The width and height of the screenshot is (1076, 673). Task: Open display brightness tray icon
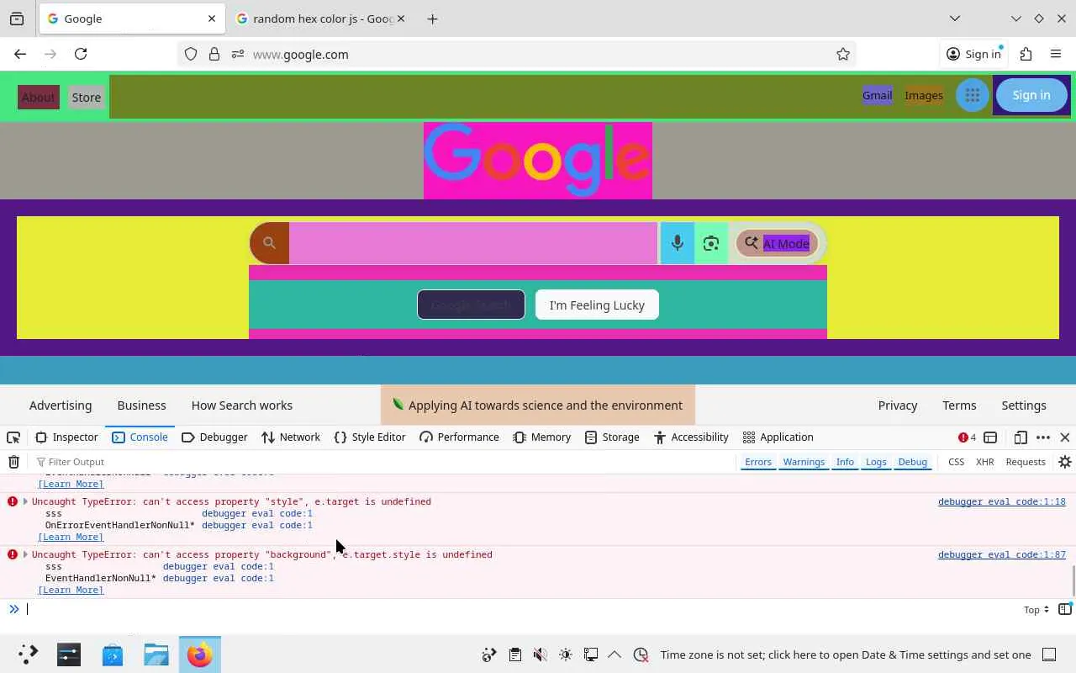point(566,654)
